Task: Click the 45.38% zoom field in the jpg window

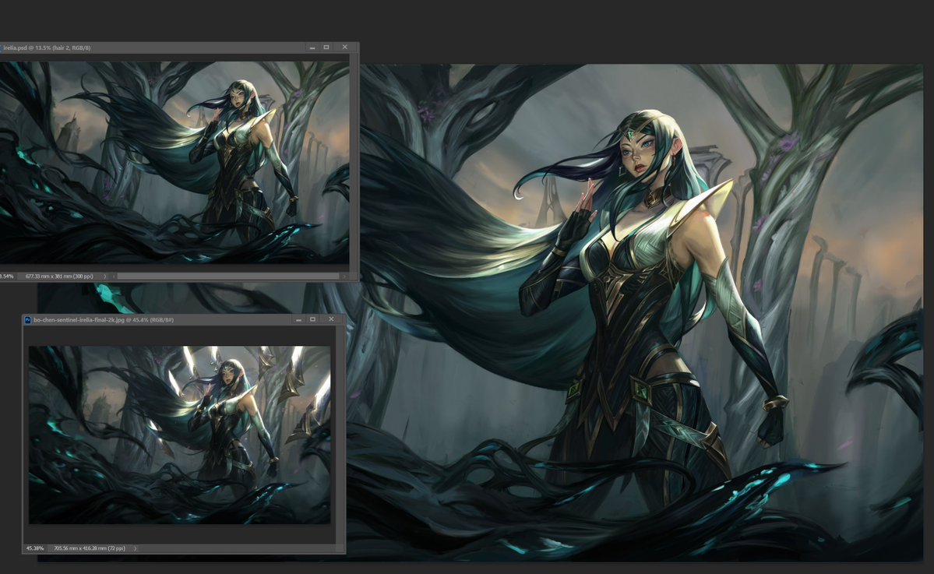Action: (35, 548)
